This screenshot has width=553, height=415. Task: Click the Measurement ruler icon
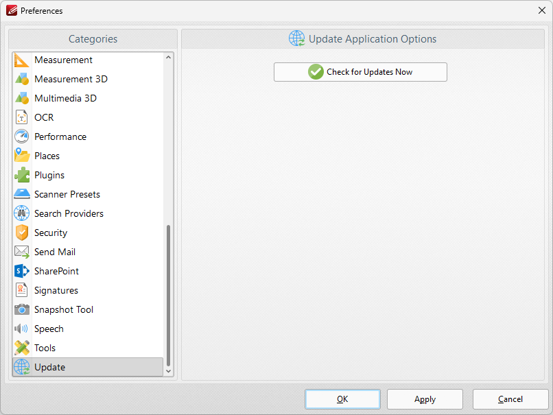tap(21, 60)
